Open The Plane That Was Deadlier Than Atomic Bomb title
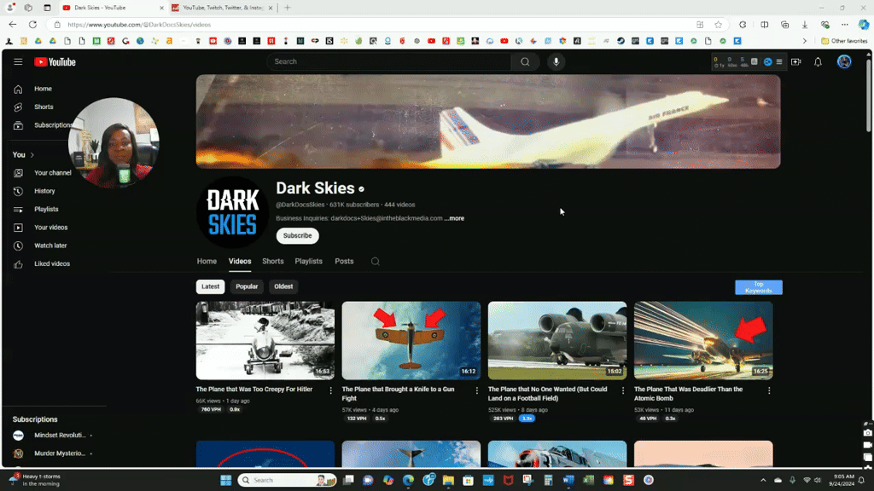The width and height of the screenshot is (874, 491). (x=689, y=394)
